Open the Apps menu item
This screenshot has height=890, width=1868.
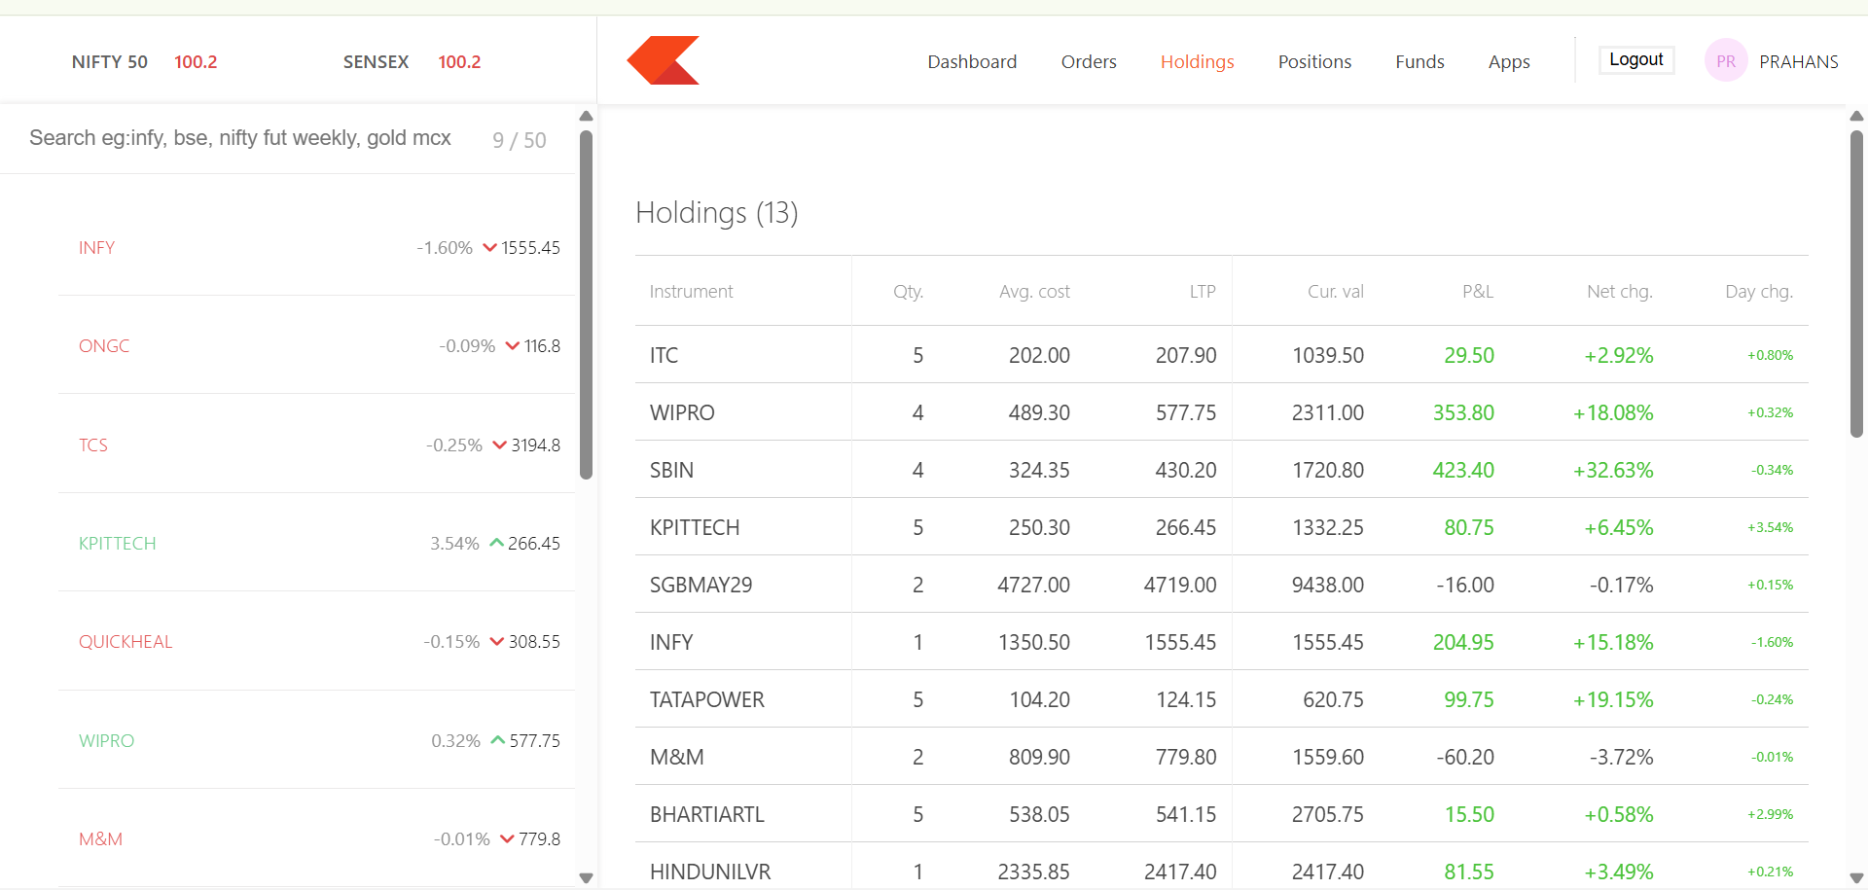(x=1509, y=61)
